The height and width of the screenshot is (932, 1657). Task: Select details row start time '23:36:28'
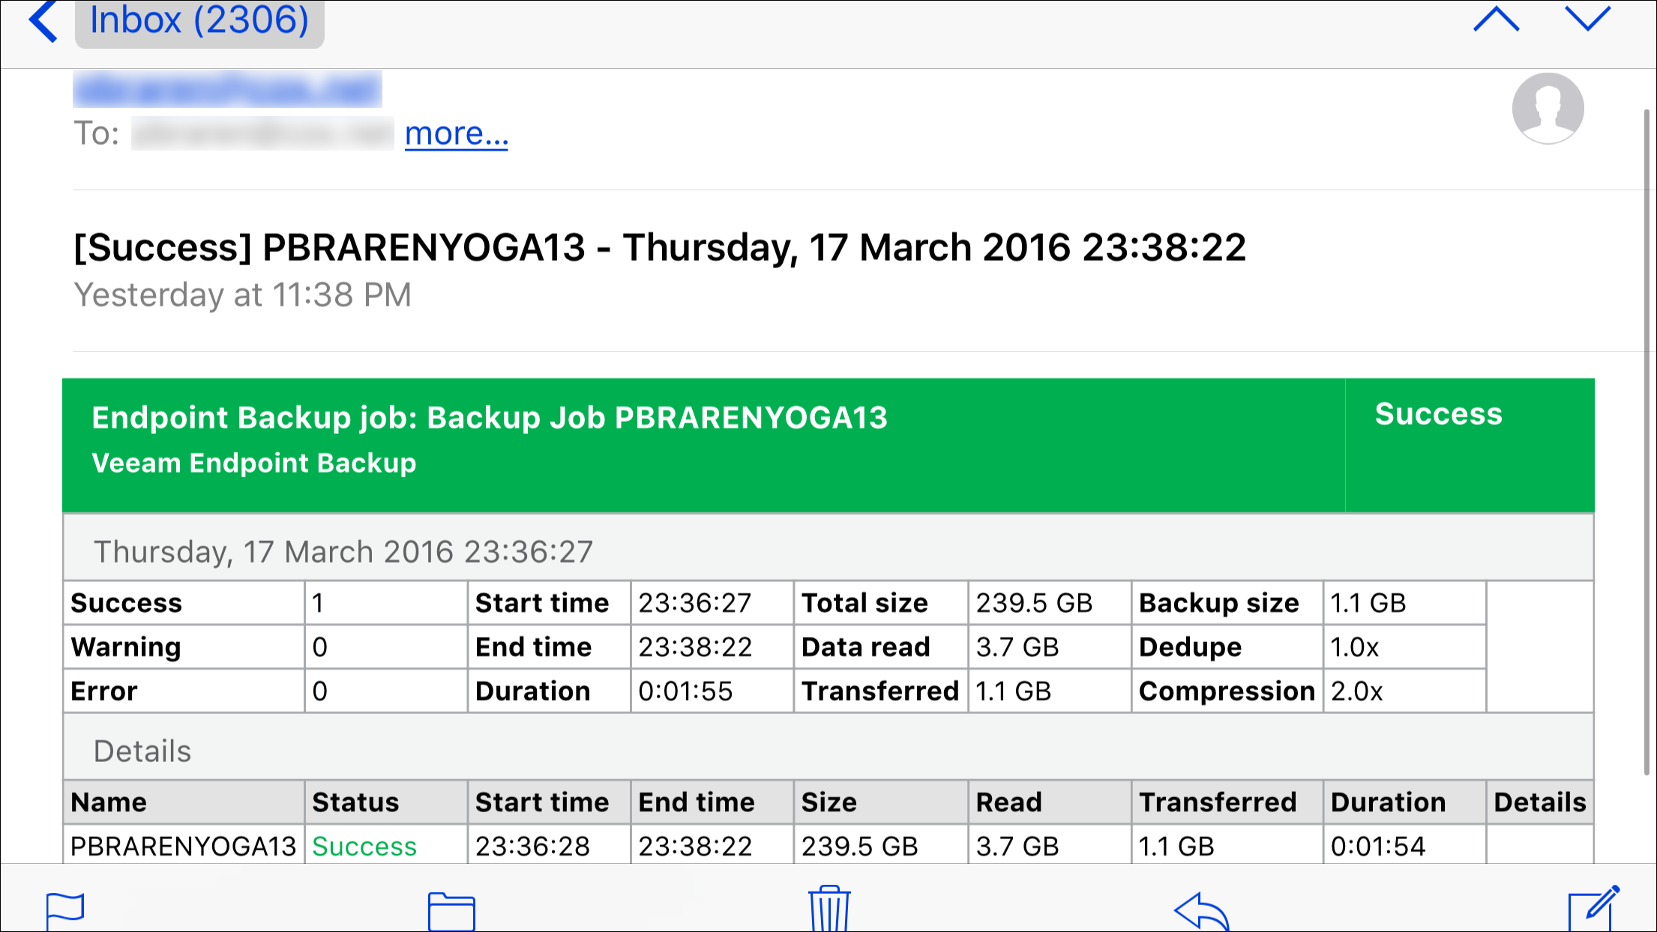[532, 847]
